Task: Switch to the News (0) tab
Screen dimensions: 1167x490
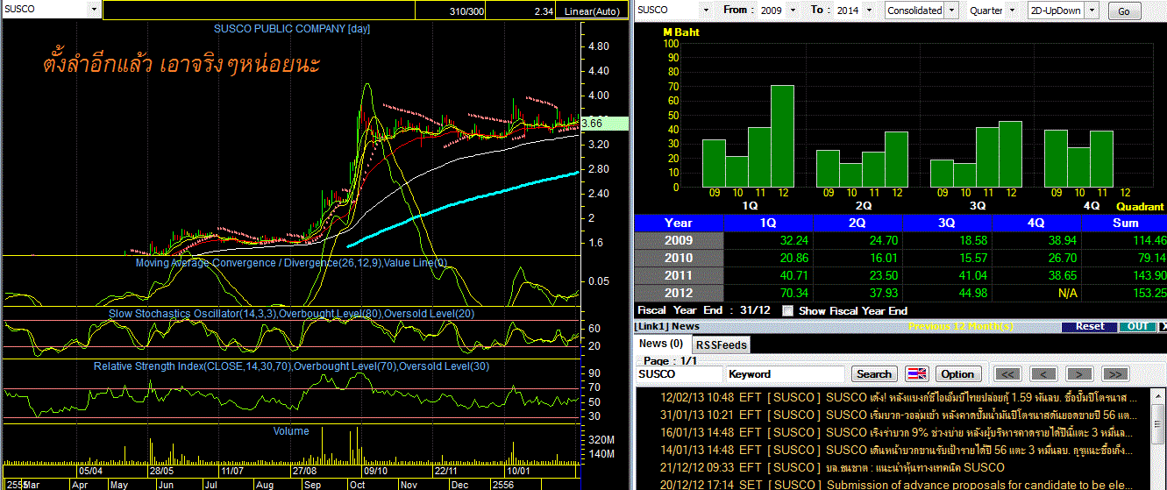Action: click(661, 344)
